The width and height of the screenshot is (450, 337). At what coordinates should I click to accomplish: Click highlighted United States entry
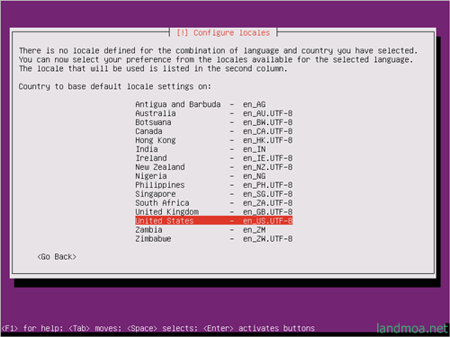point(213,221)
